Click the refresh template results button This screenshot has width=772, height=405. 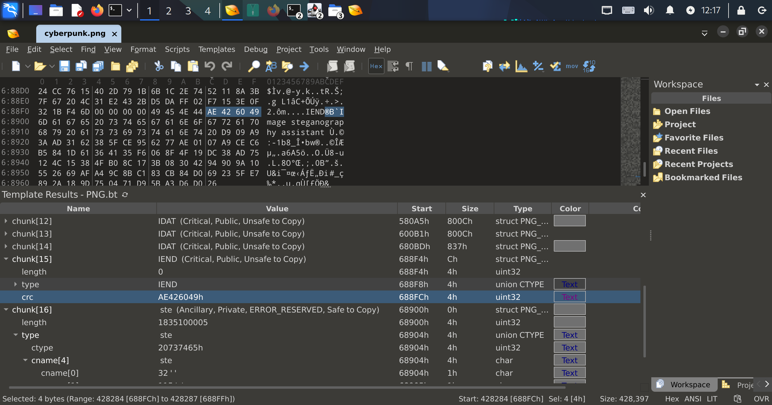125,195
